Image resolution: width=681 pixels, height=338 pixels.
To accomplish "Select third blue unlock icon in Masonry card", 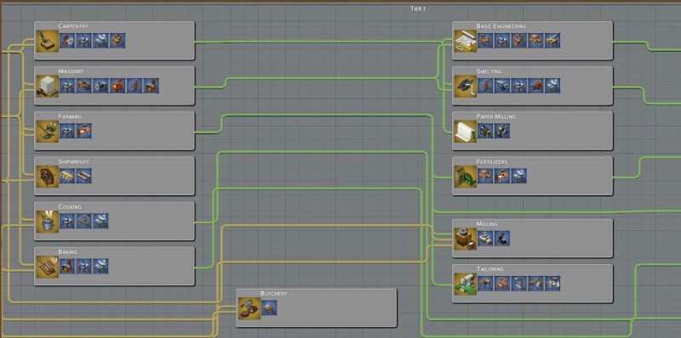I will (x=100, y=86).
